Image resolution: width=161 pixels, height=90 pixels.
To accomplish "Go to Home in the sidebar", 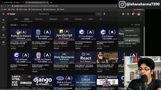I will (x=3, y=21).
